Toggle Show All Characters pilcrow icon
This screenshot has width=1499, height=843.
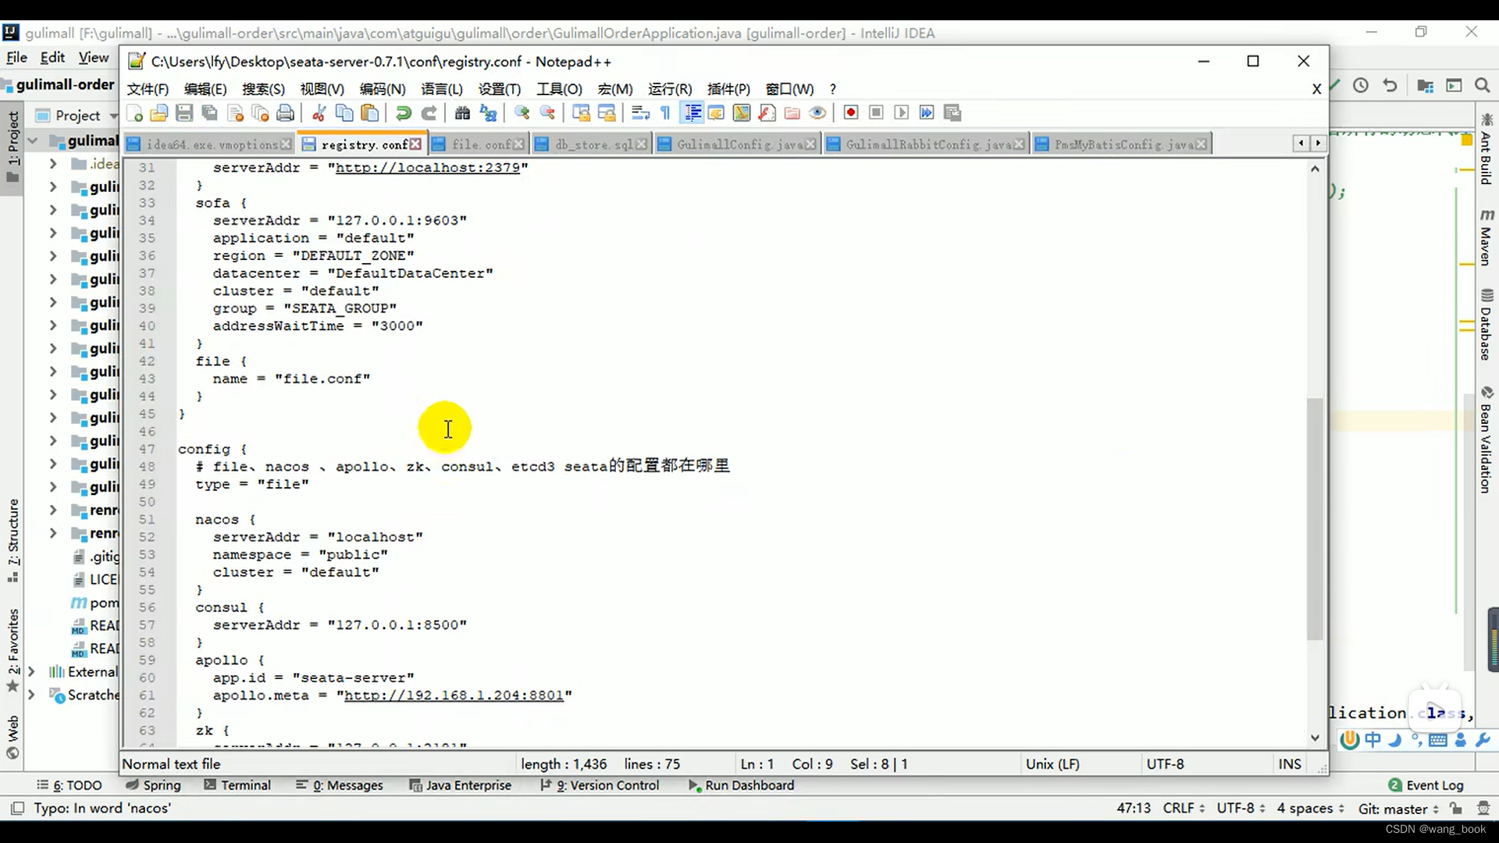coord(665,113)
